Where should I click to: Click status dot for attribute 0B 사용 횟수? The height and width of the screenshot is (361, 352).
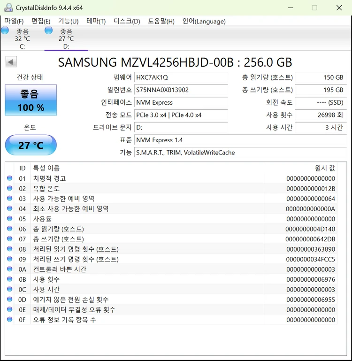coord(10,279)
